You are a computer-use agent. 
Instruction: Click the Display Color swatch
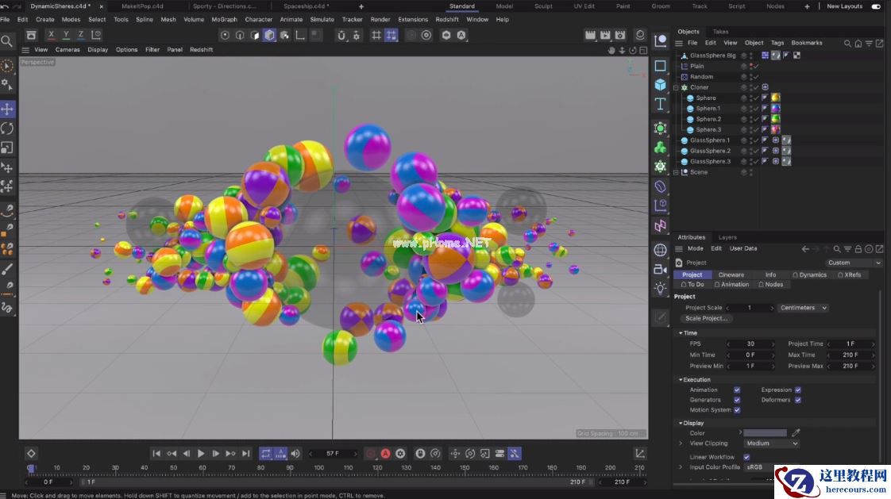click(766, 433)
